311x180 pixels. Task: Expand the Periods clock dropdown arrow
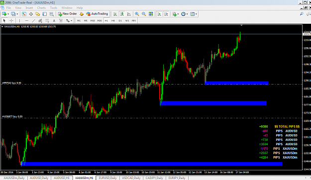pos(187,14)
